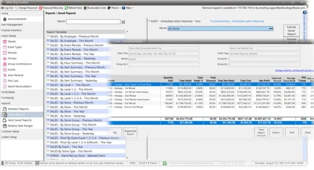Image resolution: width=314 pixels, height=170 pixels.
Task: Click the Log Out toolbar icon
Action: [x=2, y=8]
